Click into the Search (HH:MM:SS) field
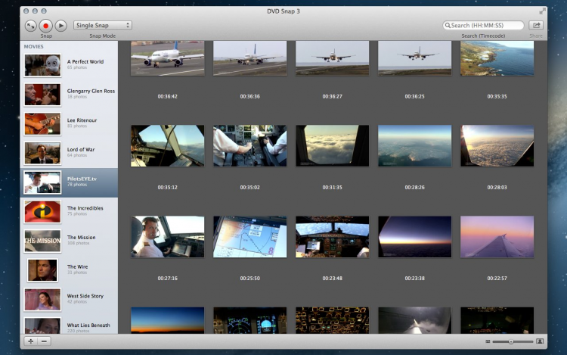 tap(483, 25)
